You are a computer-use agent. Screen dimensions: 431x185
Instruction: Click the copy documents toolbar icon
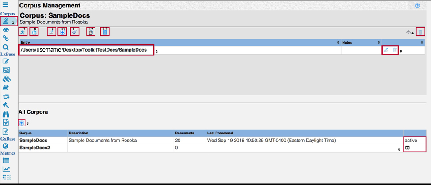tap(91, 32)
